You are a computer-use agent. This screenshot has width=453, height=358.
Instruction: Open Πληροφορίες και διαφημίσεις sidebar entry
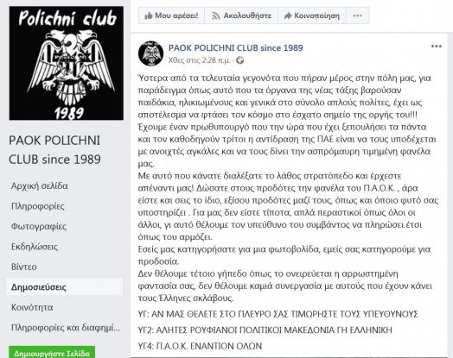tap(66, 328)
